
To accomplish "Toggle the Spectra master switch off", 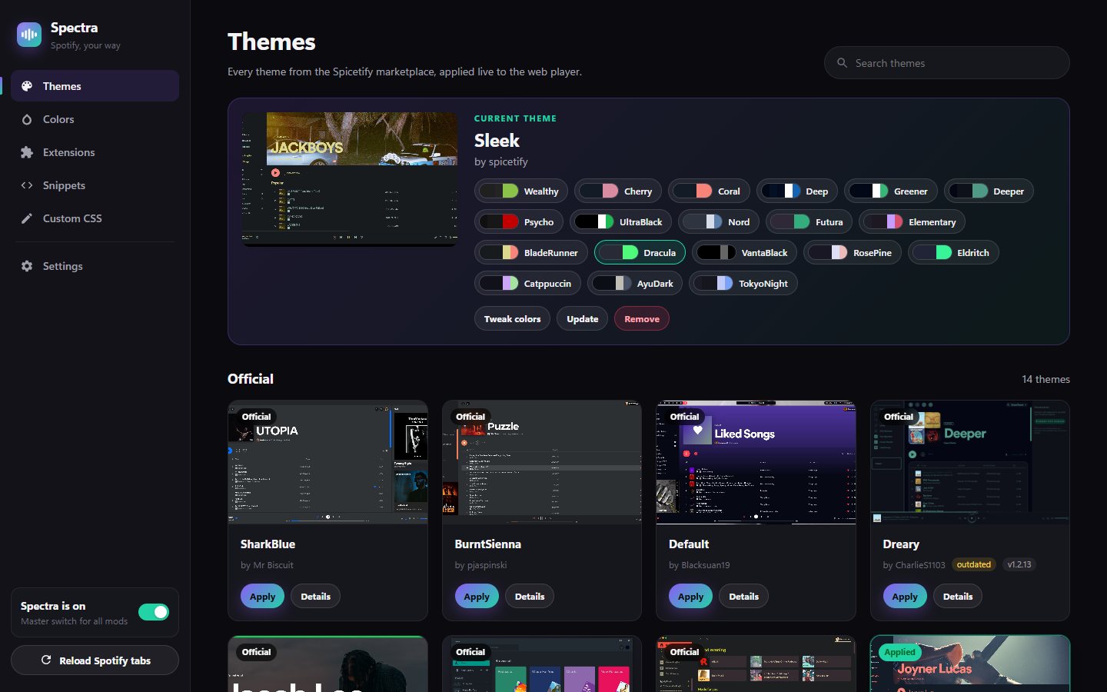I will [x=154, y=612].
